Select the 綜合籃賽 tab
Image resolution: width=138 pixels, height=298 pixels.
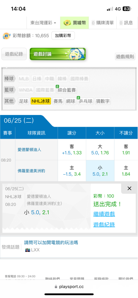67,90
